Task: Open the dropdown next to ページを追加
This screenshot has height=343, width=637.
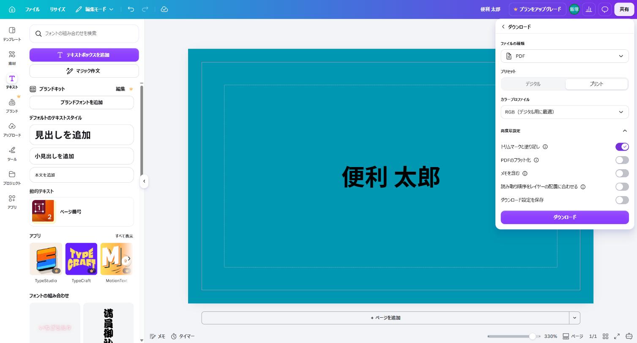Action: tap(574, 318)
